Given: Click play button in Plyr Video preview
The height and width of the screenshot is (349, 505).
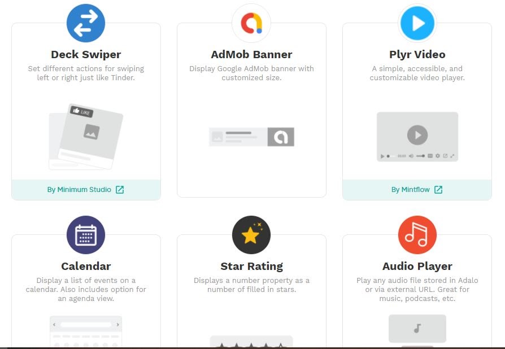Looking at the screenshot, I should [417, 135].
